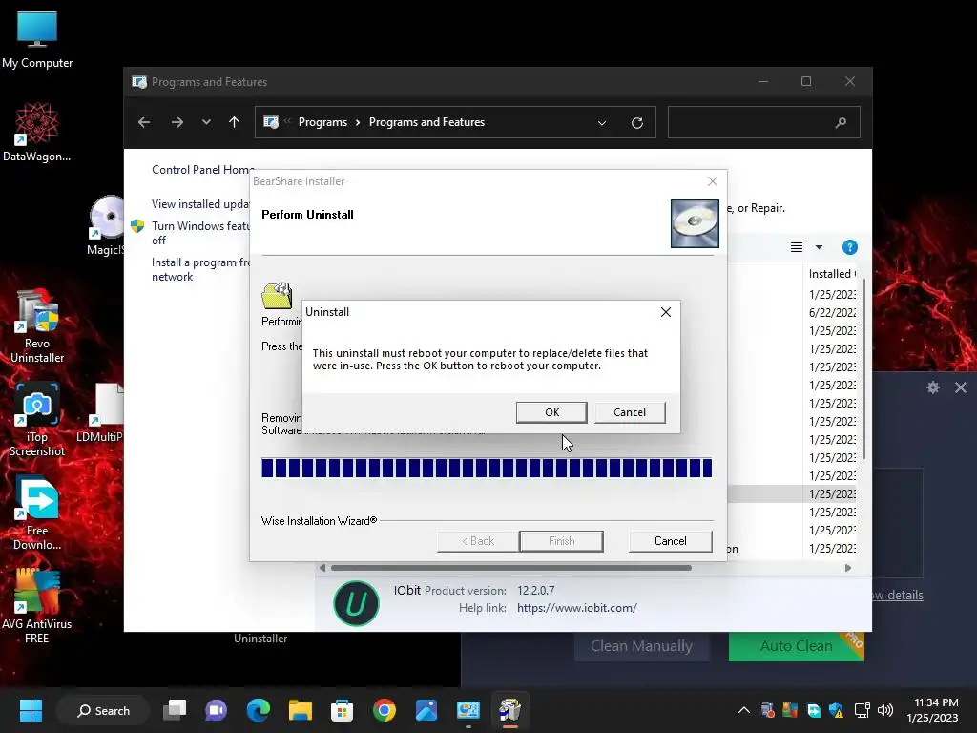Open Google Chrome from taskbar
Image resolution: width=977 pixels, height=733 pixels.
(384, 710)
